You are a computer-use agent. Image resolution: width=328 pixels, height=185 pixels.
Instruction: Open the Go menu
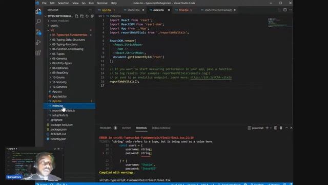click(84, 3)
